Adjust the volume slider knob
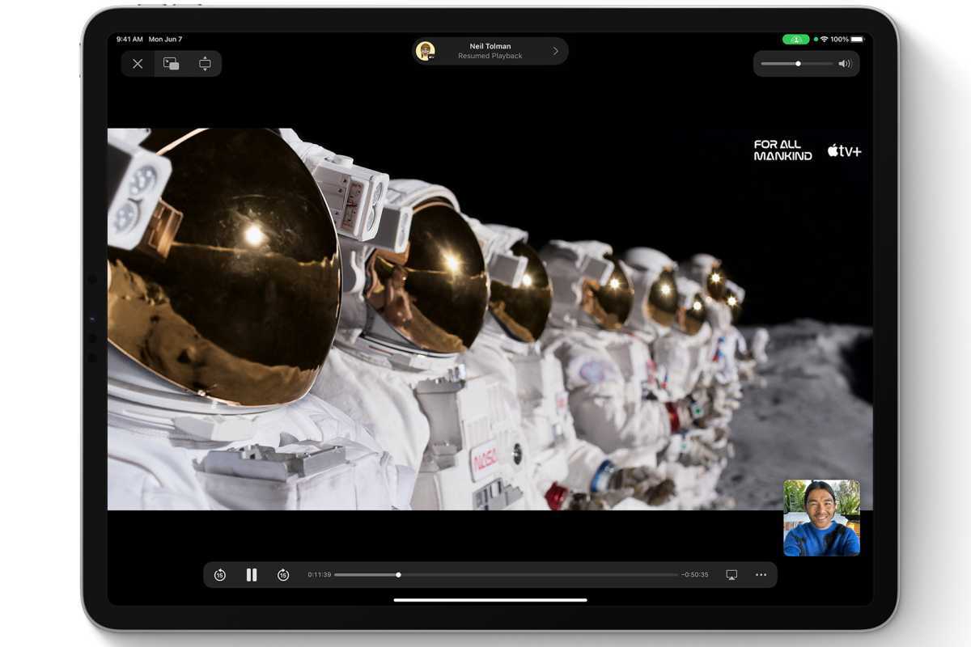971x647 pixels. (798, 63)
